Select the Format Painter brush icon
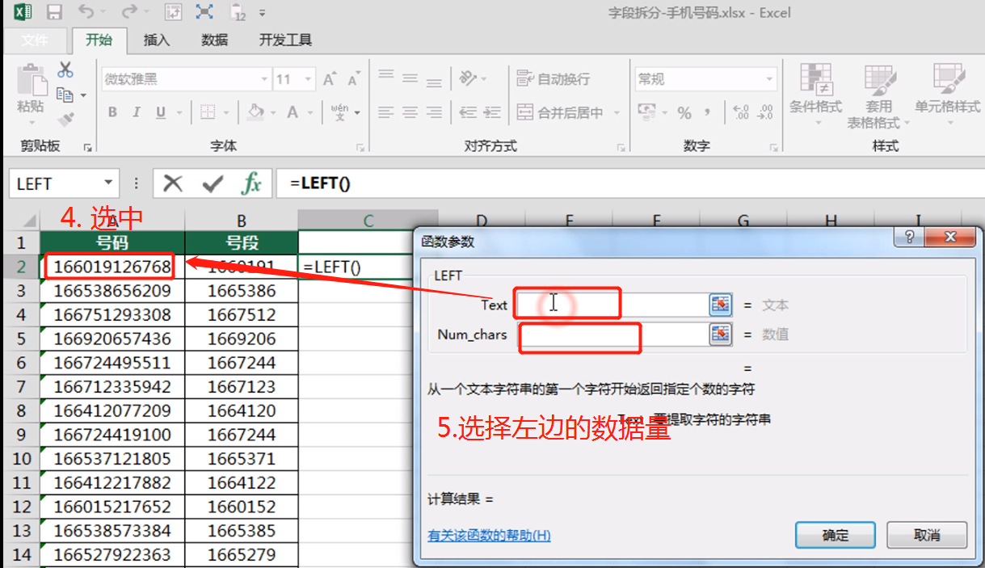985x568 pixels. (x=65, y=120)
